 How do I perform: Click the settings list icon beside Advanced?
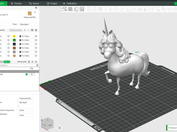coord(32,62)
